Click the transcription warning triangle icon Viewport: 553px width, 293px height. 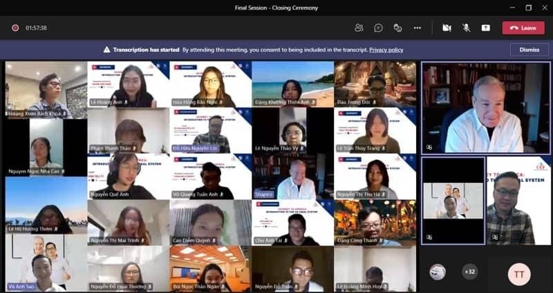point(107,50)
